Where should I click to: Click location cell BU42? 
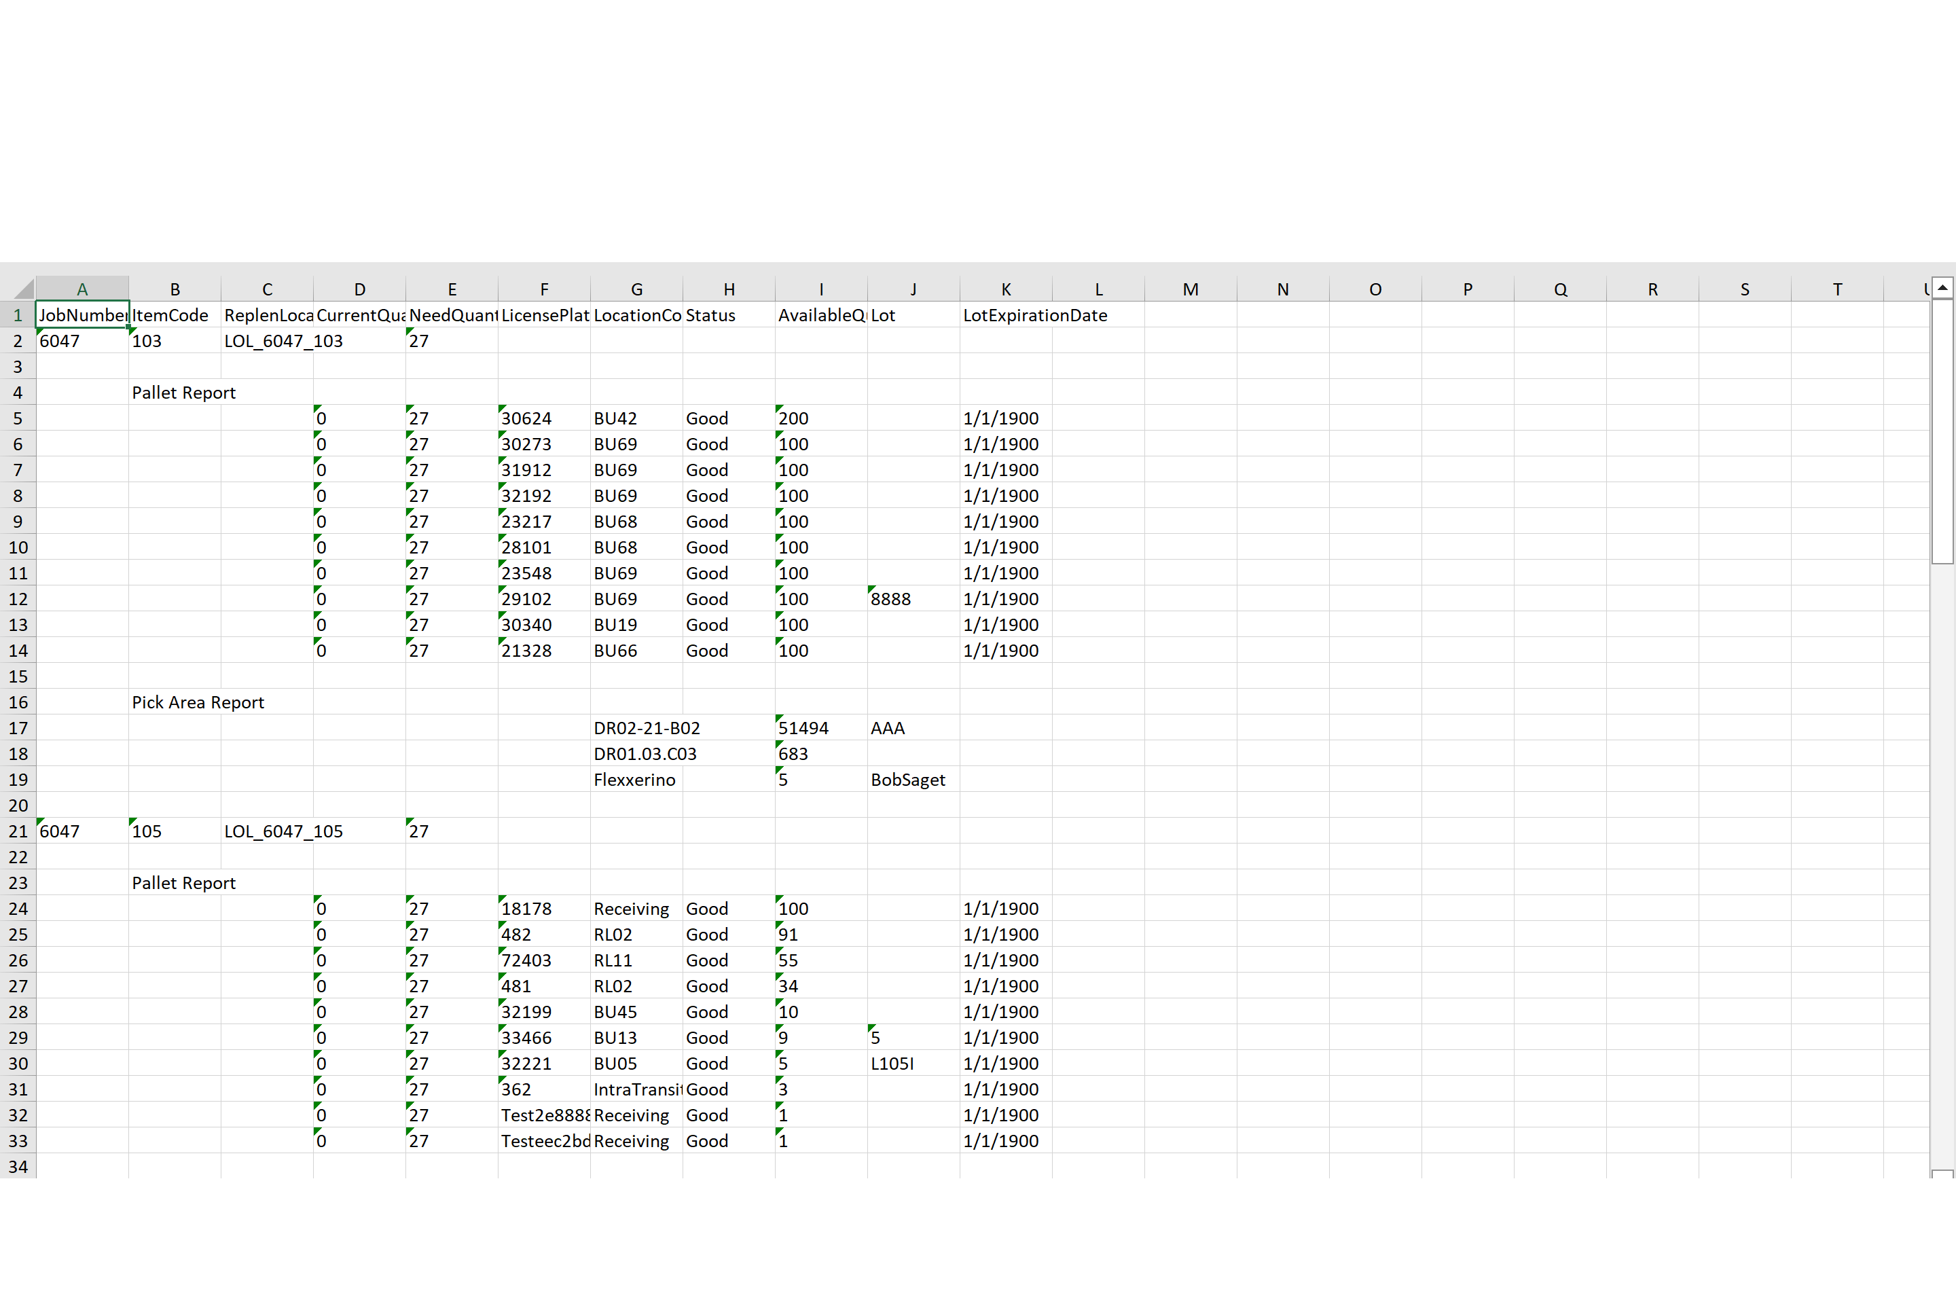coord(636,418)
